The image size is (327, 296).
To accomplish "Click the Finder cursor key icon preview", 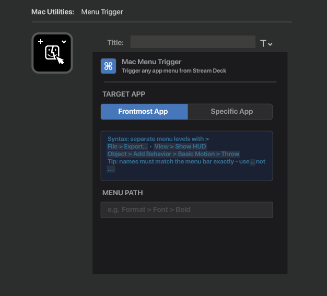I will tap(52, 53).
